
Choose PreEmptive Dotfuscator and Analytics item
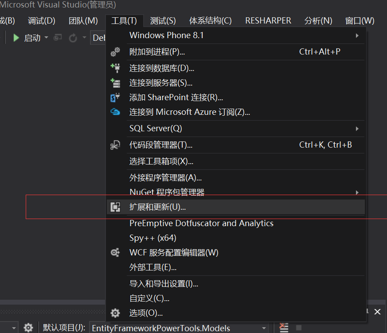[236, 223]
